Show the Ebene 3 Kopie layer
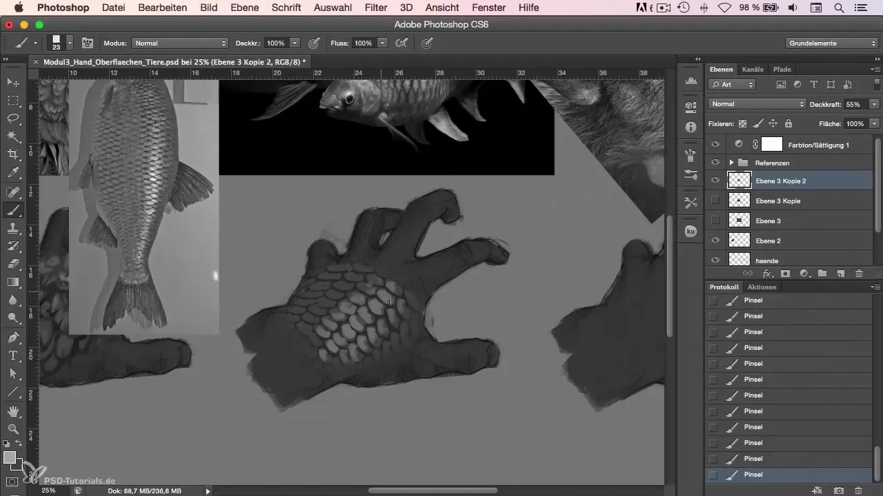Image resolution: width=883 pixels, height=496 pixels. point(715,200)
